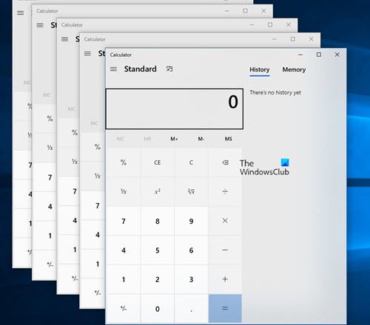
Task: Click the digit 6 key
Action: coord(191,250)
